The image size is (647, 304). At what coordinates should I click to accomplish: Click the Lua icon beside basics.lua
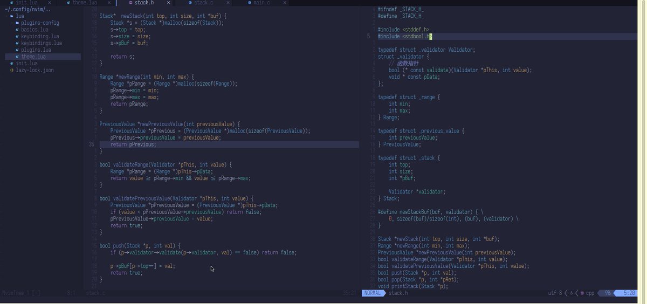click(18, 30)
